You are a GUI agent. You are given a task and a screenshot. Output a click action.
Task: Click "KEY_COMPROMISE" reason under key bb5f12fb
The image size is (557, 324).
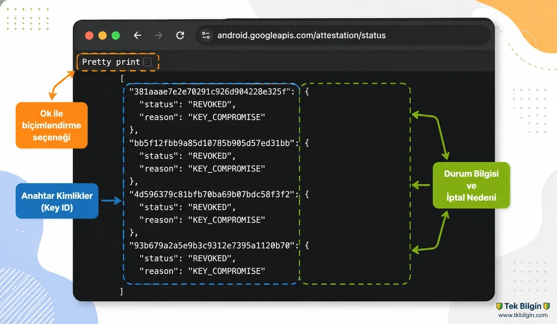[227, 169]
